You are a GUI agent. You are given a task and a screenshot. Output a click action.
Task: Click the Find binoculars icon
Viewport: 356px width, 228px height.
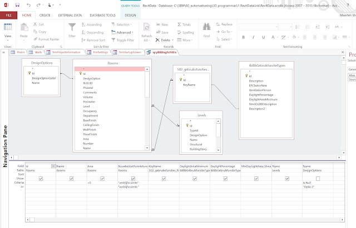(206, 27)
